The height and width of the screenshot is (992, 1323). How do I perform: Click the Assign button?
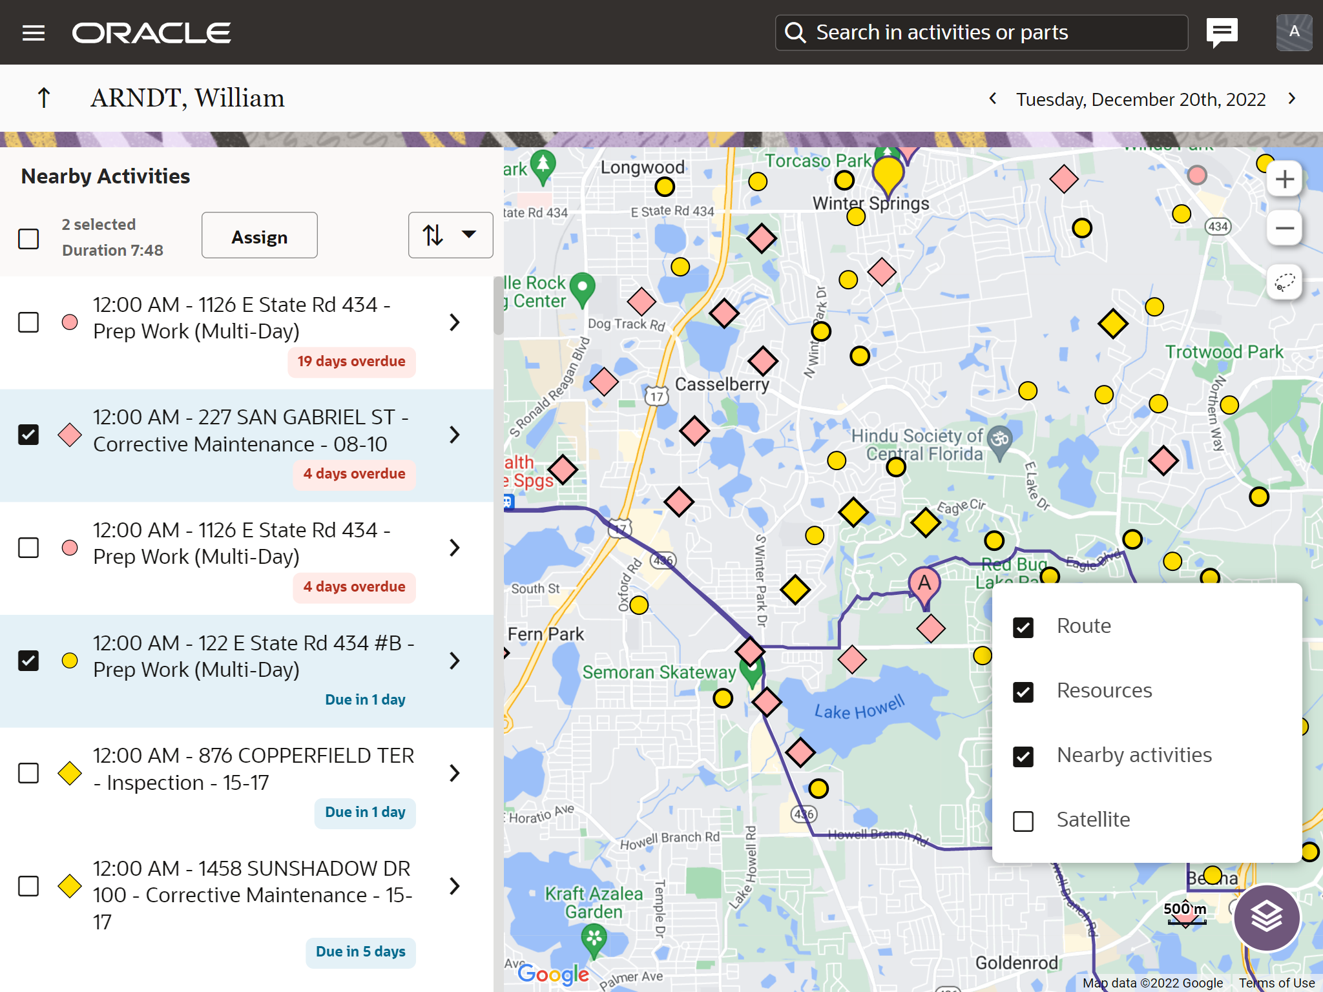[259, 236]
